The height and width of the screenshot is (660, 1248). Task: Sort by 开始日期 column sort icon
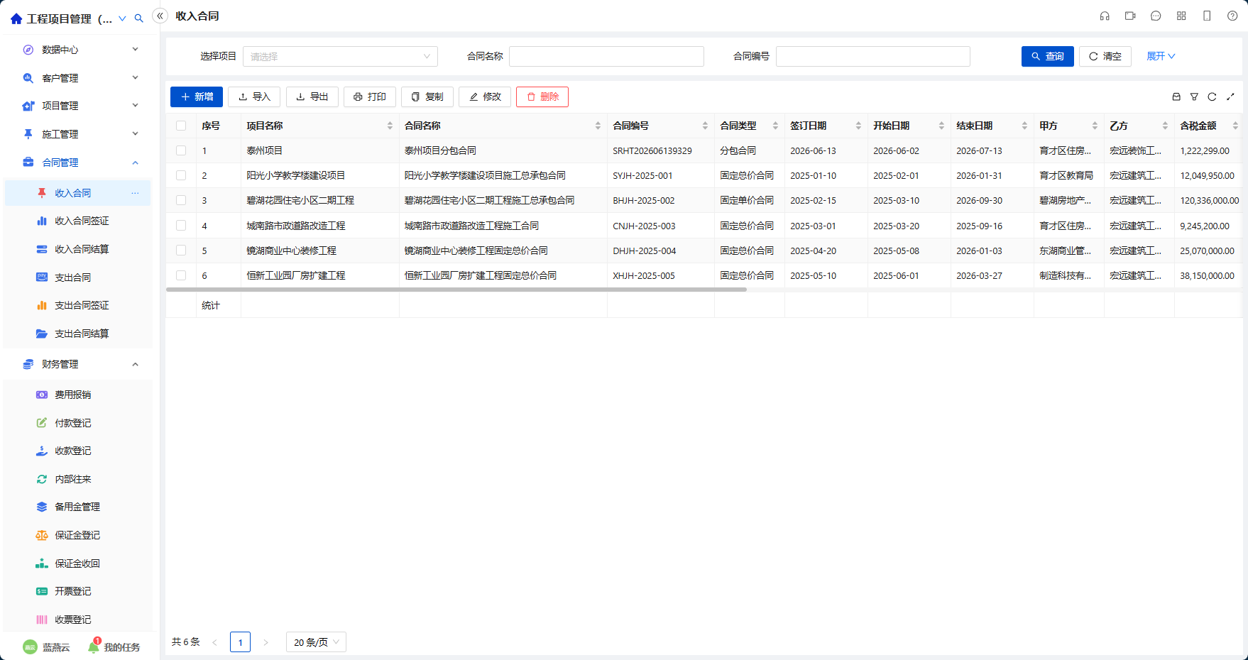coord(941,126)
